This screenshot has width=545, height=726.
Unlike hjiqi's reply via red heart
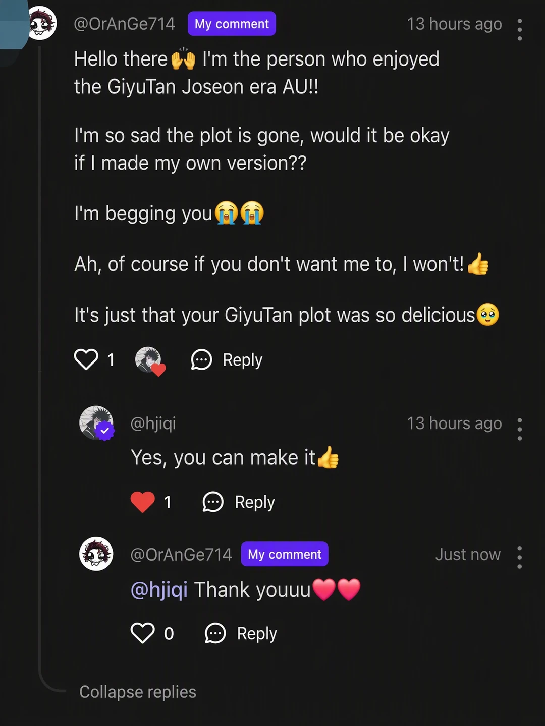(143, 502)
